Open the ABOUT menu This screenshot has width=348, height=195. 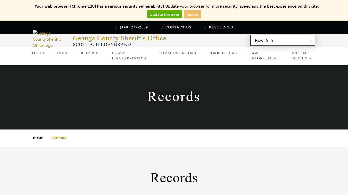pos(38,53)
